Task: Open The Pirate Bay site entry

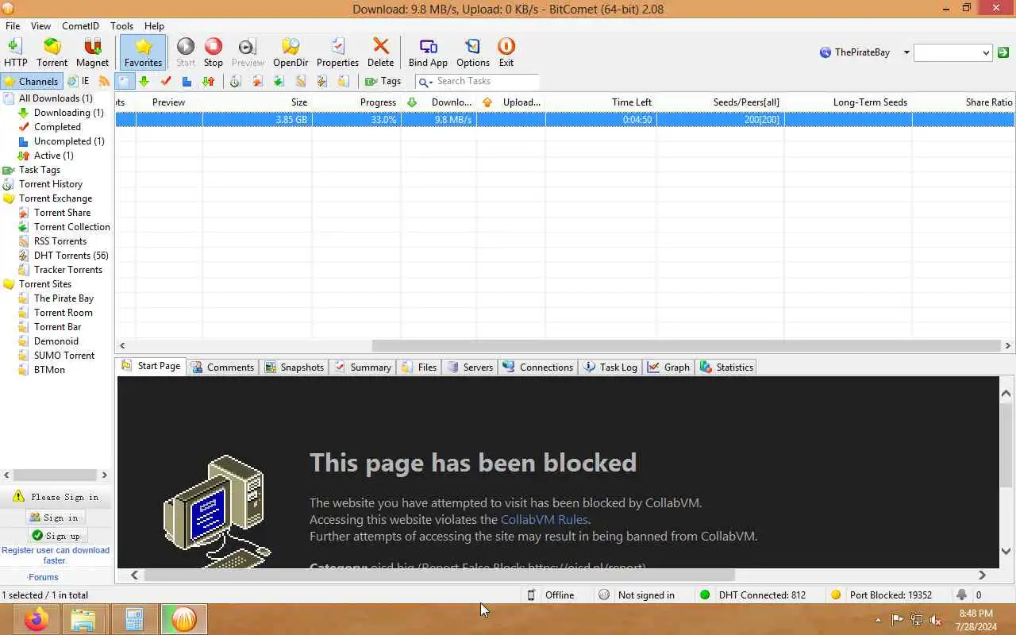Action: pos(63,298)
